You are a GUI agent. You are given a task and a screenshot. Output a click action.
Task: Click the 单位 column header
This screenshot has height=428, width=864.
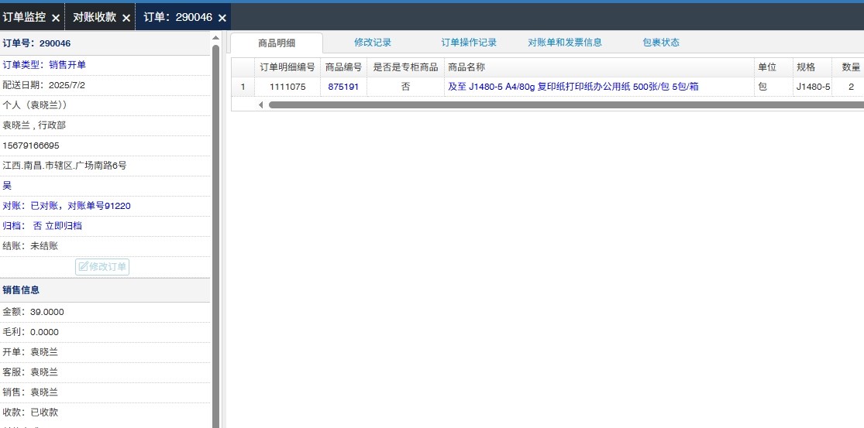click(x=773, y=67)
